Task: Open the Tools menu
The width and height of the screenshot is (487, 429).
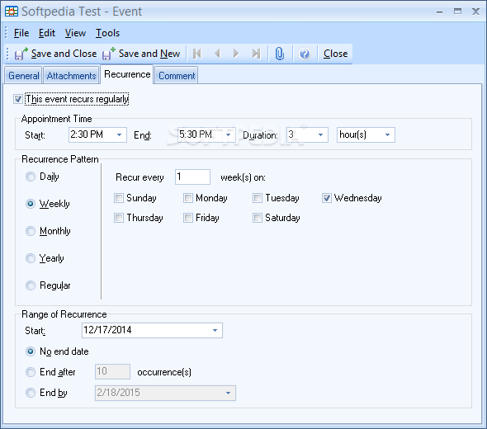Action: pos(107,33)
